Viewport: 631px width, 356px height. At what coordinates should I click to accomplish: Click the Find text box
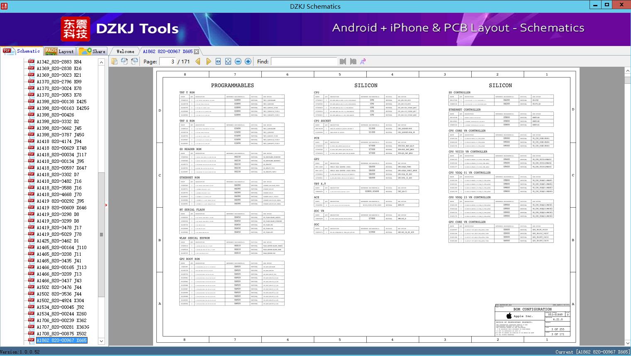(304, 61)
